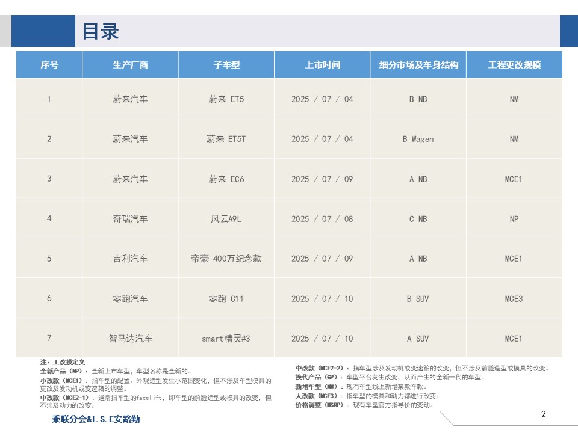Click the 吉利汽车 manufacturer cell
Viewport: 578px width, 433px height.
click(x=130, y=259)
